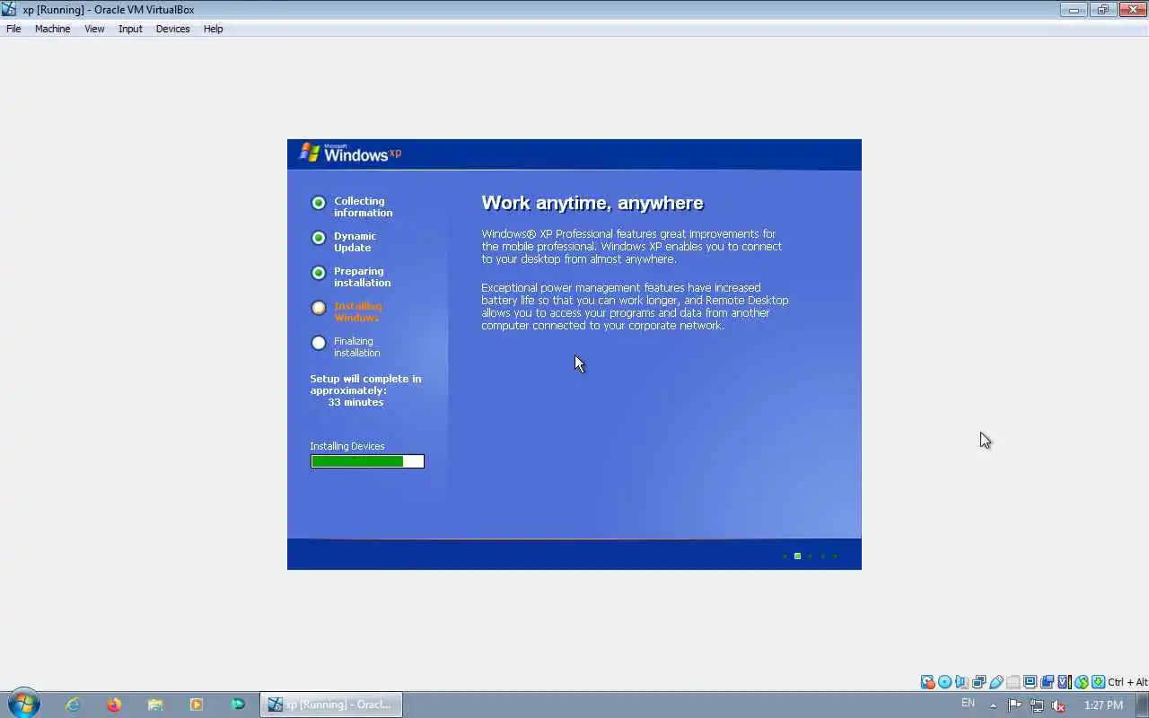Screen dimensions: 1149x718
Task: Show hidden system tray icons arrow
Action: point(993,705)
